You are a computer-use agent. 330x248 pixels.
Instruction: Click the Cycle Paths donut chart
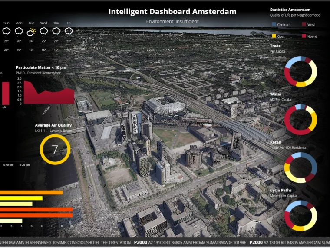pyautogui.click(x=301, y=216)
